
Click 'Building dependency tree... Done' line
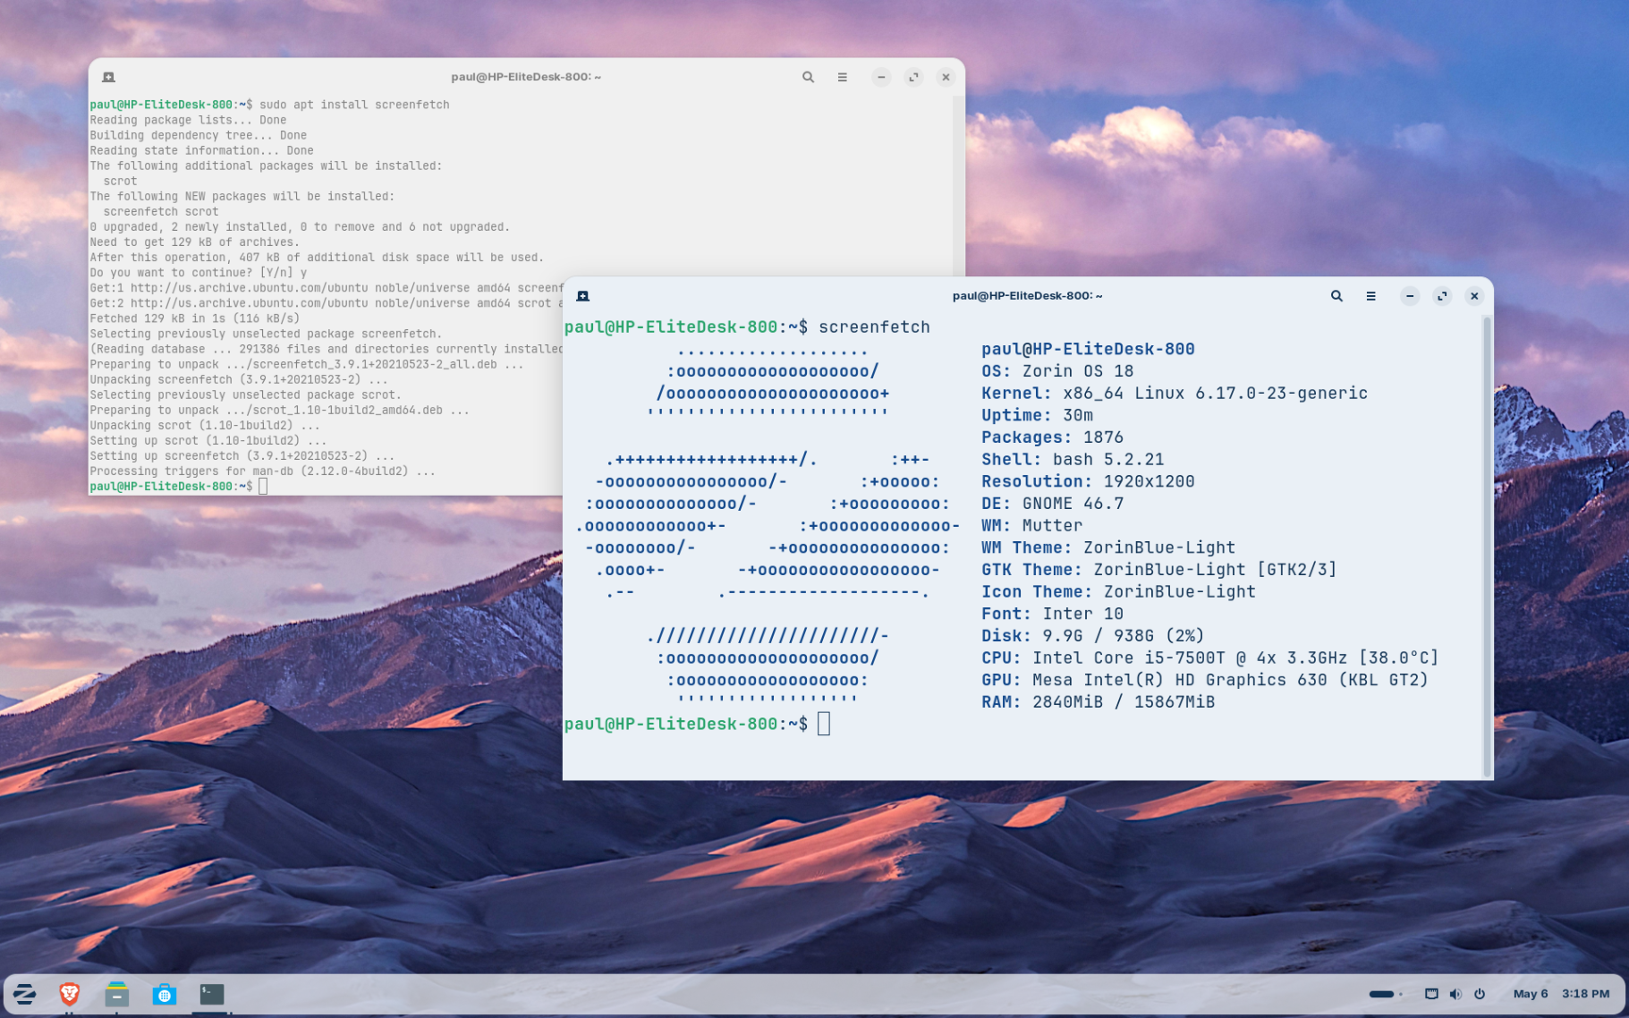tap(198, 135)
